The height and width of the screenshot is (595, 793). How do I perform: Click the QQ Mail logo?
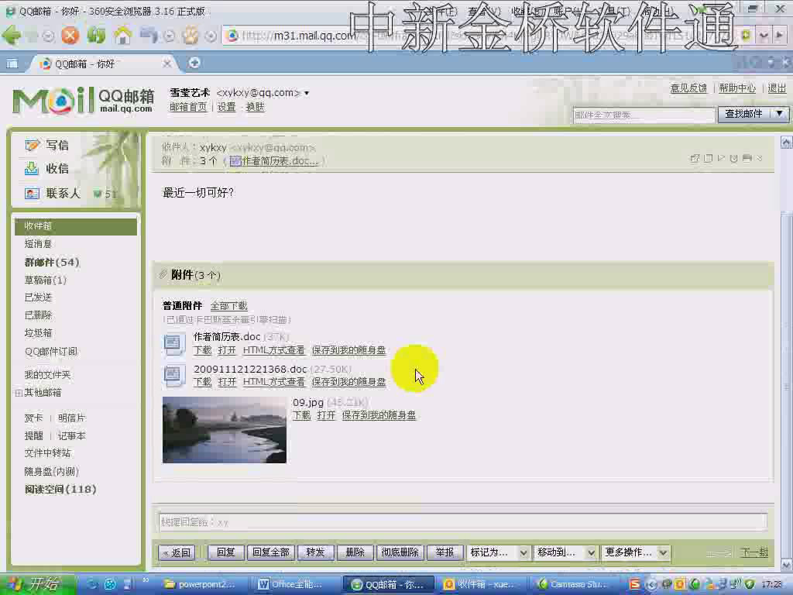[83, 100]
